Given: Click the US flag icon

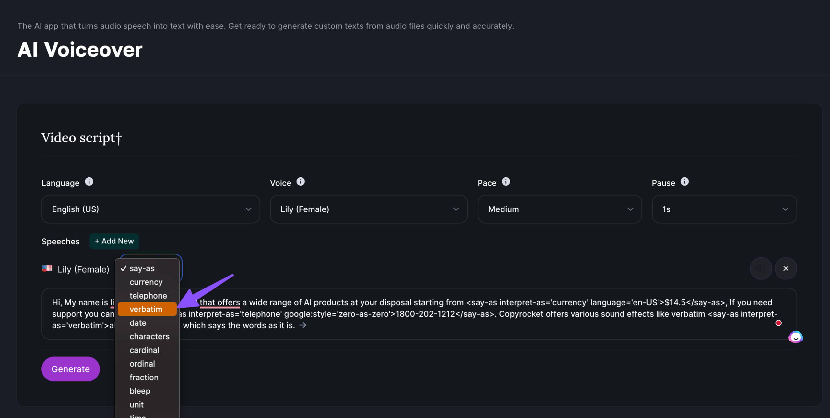Looking at the screenshot, I should pos(47,268).
